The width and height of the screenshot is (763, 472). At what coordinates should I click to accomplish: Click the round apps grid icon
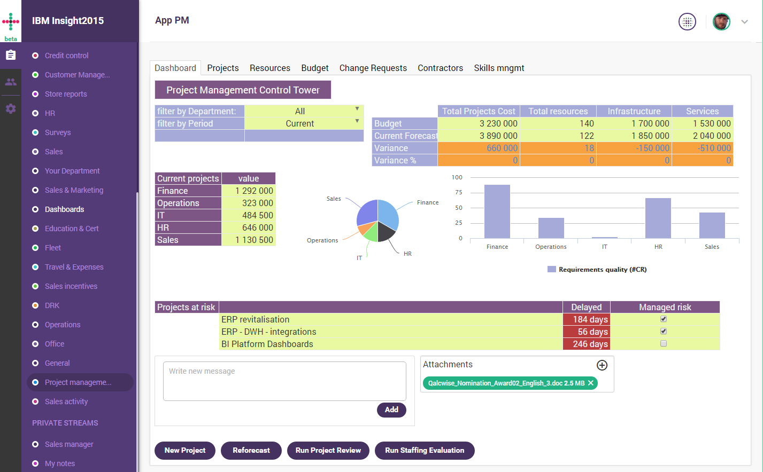click(x=687, y=22)
